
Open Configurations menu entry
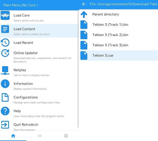click(x=39, y=99)
